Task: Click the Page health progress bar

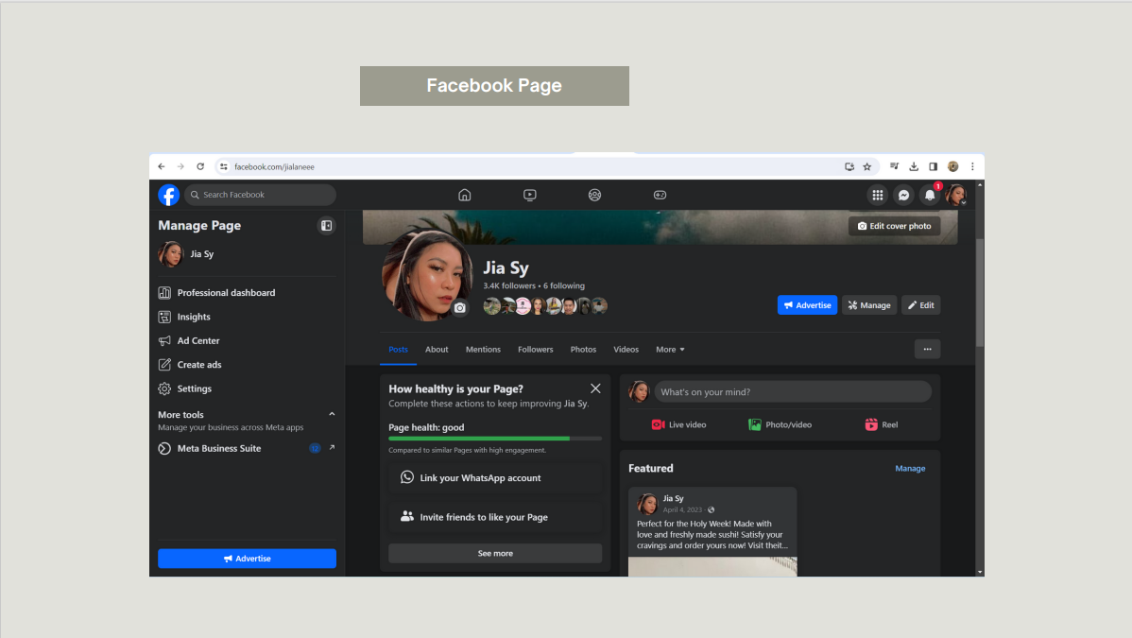Action: [494, 439]
